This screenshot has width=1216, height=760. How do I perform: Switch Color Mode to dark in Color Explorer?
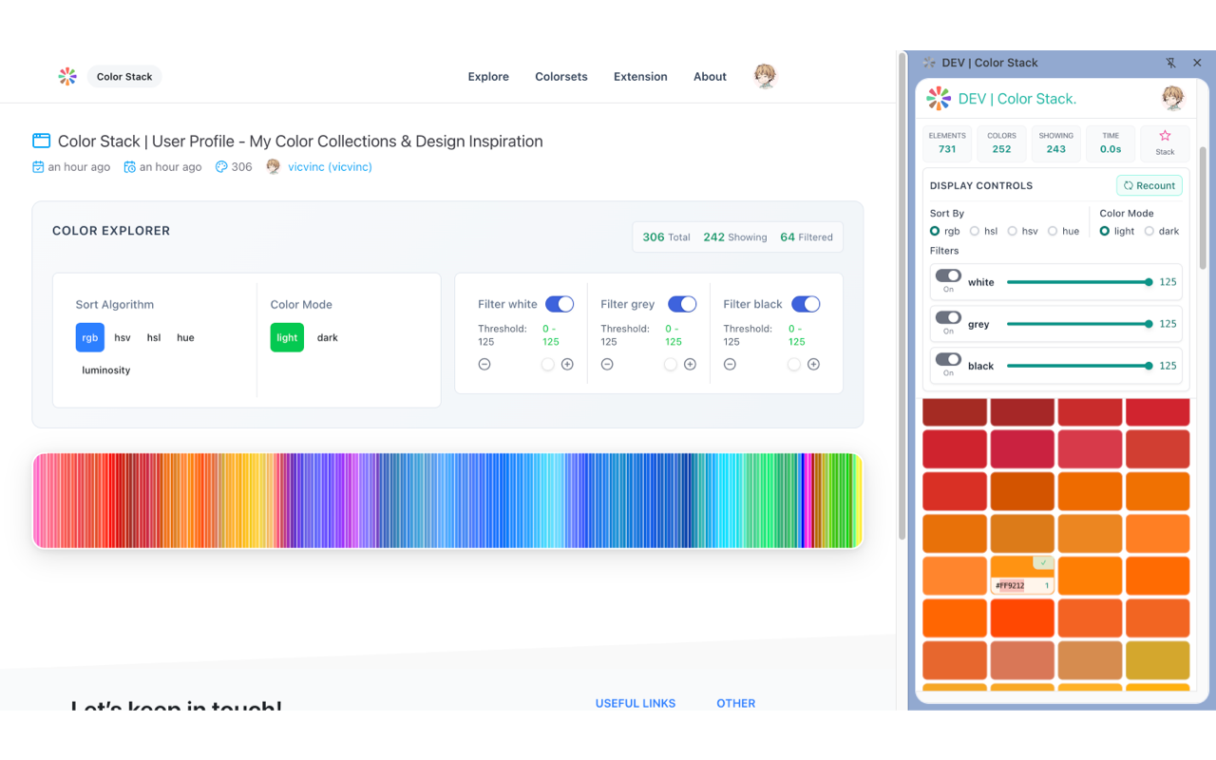[x=328, y=337]
